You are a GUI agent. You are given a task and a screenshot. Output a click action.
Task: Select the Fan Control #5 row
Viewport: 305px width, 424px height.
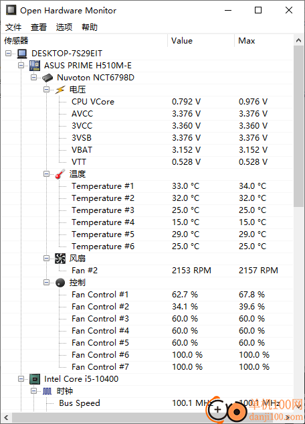click(147, 343)
